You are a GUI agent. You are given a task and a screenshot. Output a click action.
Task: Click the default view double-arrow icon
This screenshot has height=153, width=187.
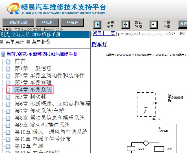125,25
